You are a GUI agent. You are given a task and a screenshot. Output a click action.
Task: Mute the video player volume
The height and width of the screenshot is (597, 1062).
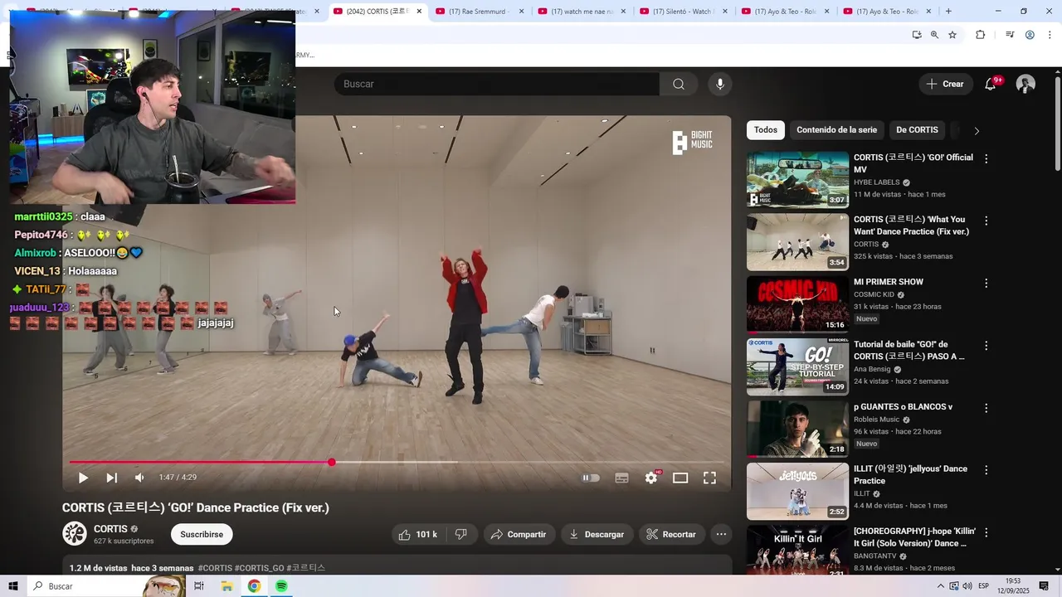point(139,478)
